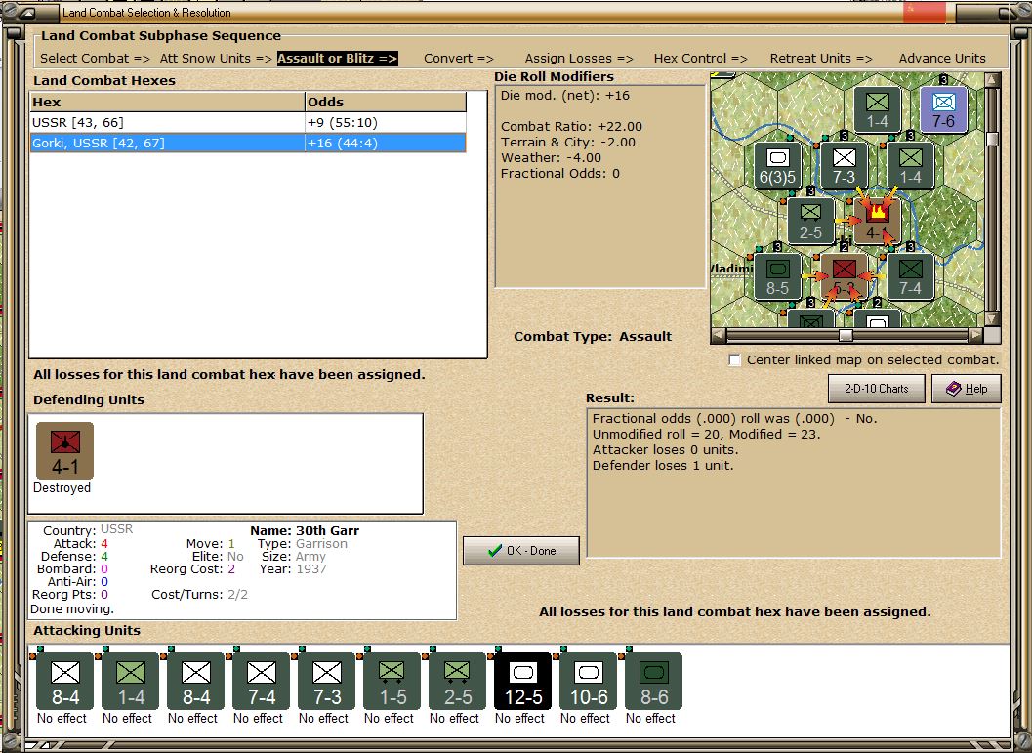Select the 10-6 attacking armor unit
Image resolution: width=1032 pixels, height=753 pixels.
tap(588, 682)
